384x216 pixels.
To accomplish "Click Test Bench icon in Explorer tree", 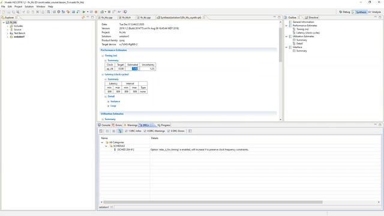I will 11,33.
